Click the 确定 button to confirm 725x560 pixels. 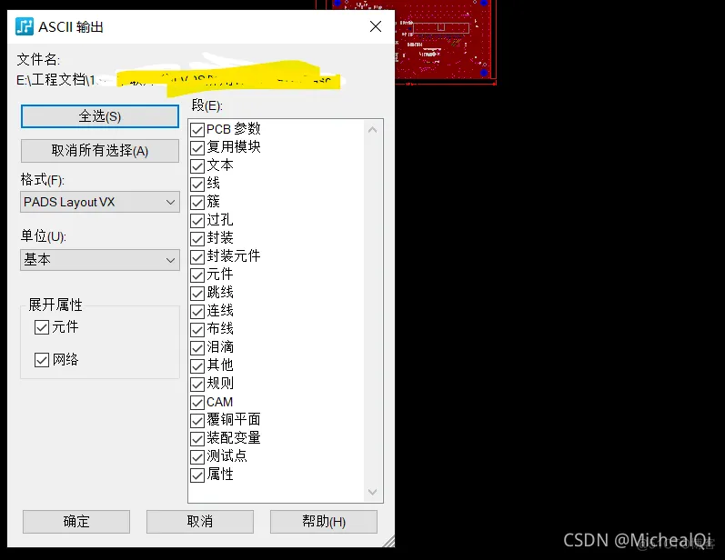(76, 522)
